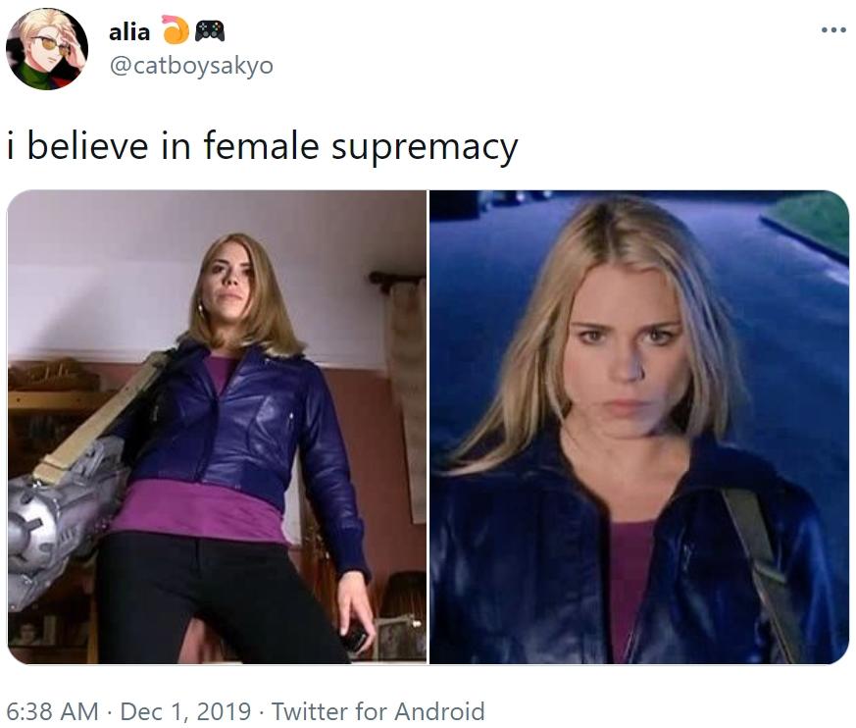Click alia's anime profile avatar
The height and width of the screenshot is (728, 856).
(x=47, y=49)
